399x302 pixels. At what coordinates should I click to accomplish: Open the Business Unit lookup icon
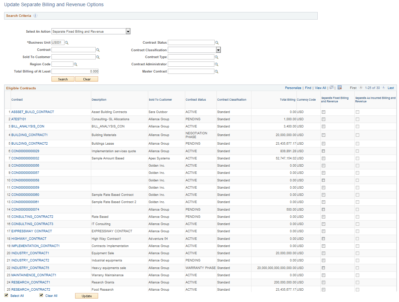[66, 42]
